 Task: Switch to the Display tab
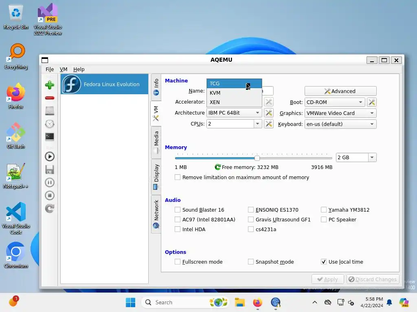point(156,177)
